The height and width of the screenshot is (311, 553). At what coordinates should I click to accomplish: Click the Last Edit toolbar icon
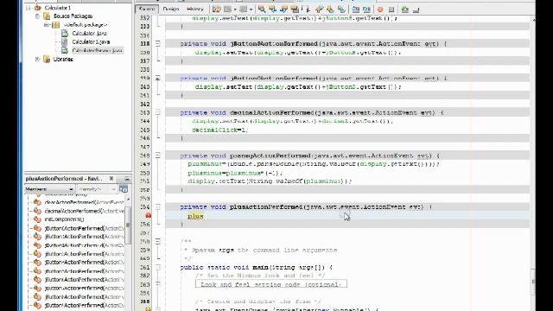217,10
